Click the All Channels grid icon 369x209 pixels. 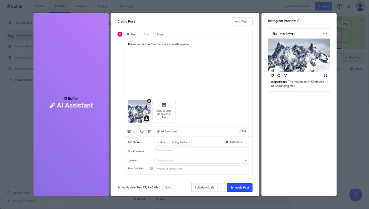(x=10, y=23)
